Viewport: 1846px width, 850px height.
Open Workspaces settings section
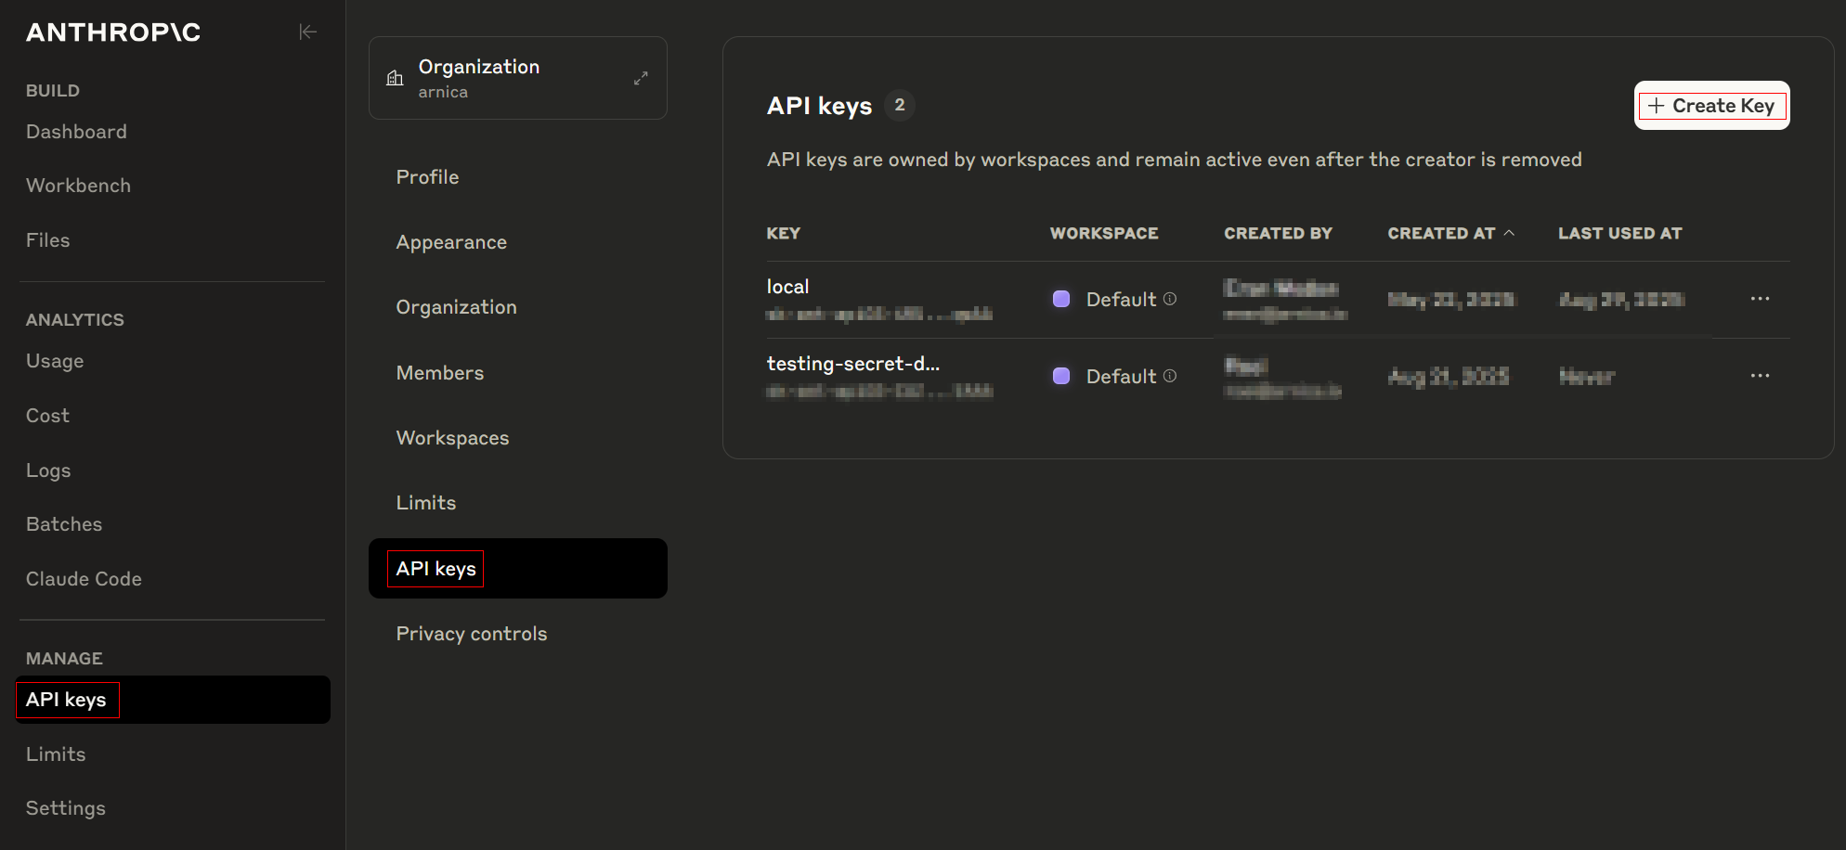[452, 438]
